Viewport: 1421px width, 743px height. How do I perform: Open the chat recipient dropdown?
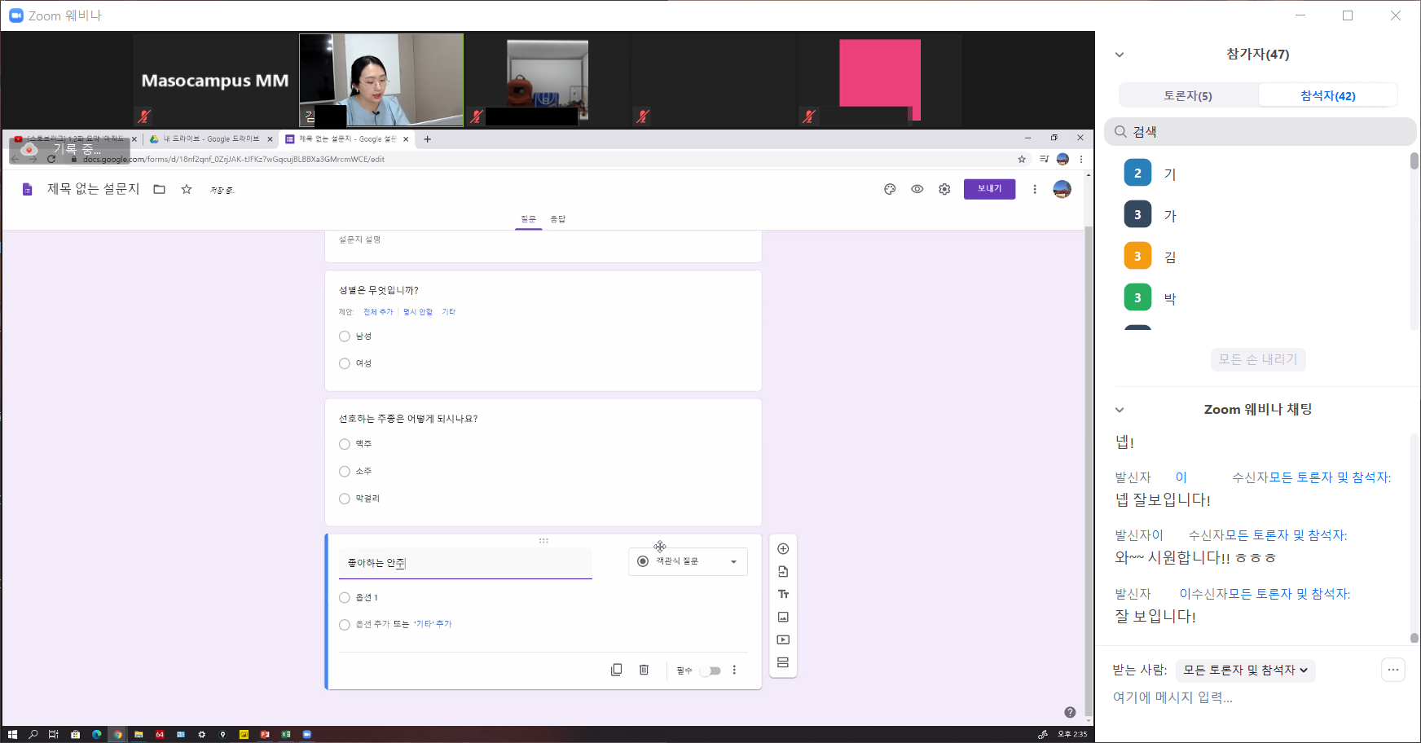(x=1245, y=670)
